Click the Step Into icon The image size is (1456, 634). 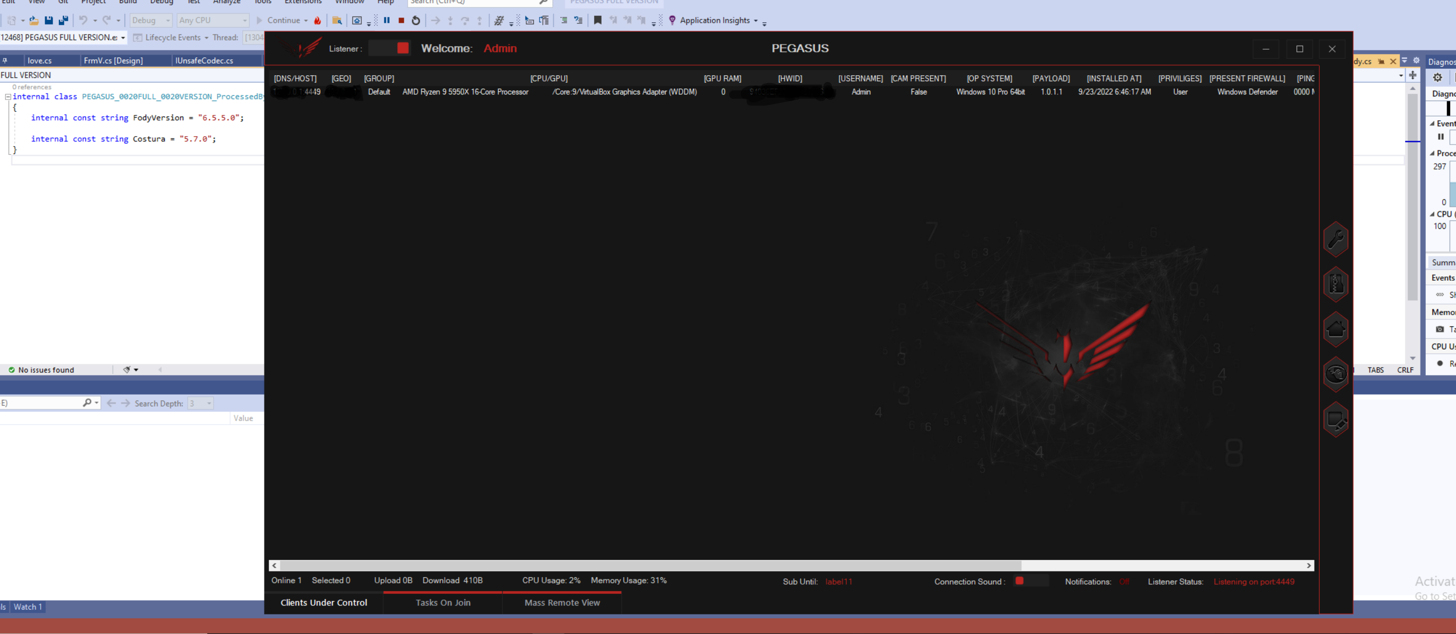pos(451,20)
